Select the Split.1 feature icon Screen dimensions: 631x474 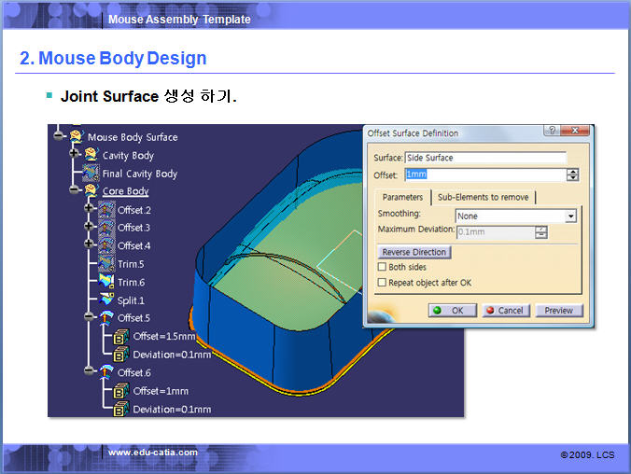coord(105,300)
